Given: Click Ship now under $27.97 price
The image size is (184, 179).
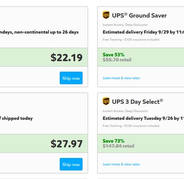Looking at the screenshot, I should (71, 164).
